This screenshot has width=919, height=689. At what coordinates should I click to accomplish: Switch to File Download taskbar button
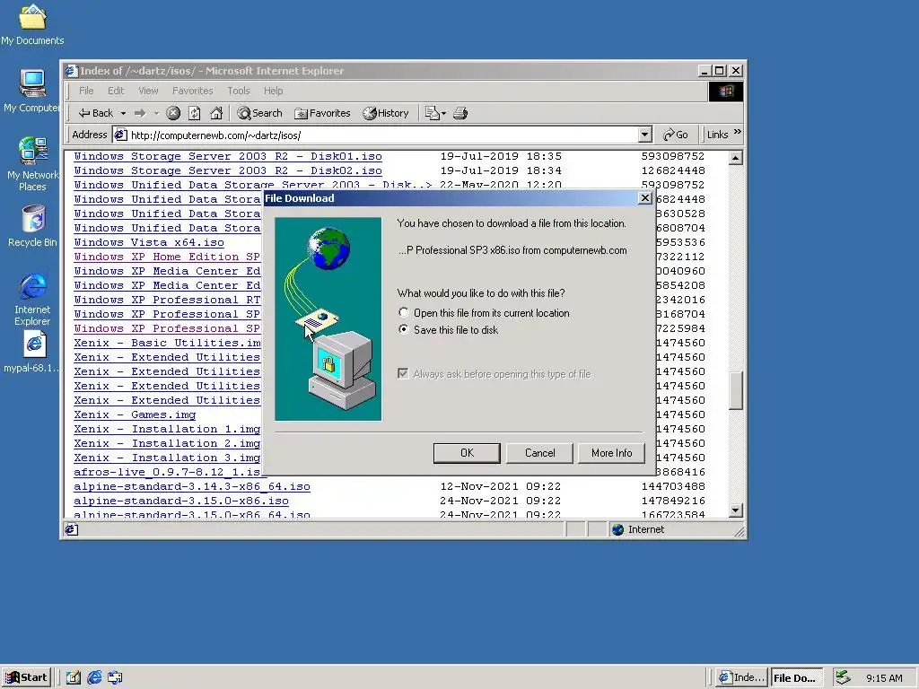click(797, 677)
